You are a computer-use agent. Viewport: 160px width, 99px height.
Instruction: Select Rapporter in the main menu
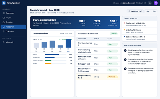13,27
